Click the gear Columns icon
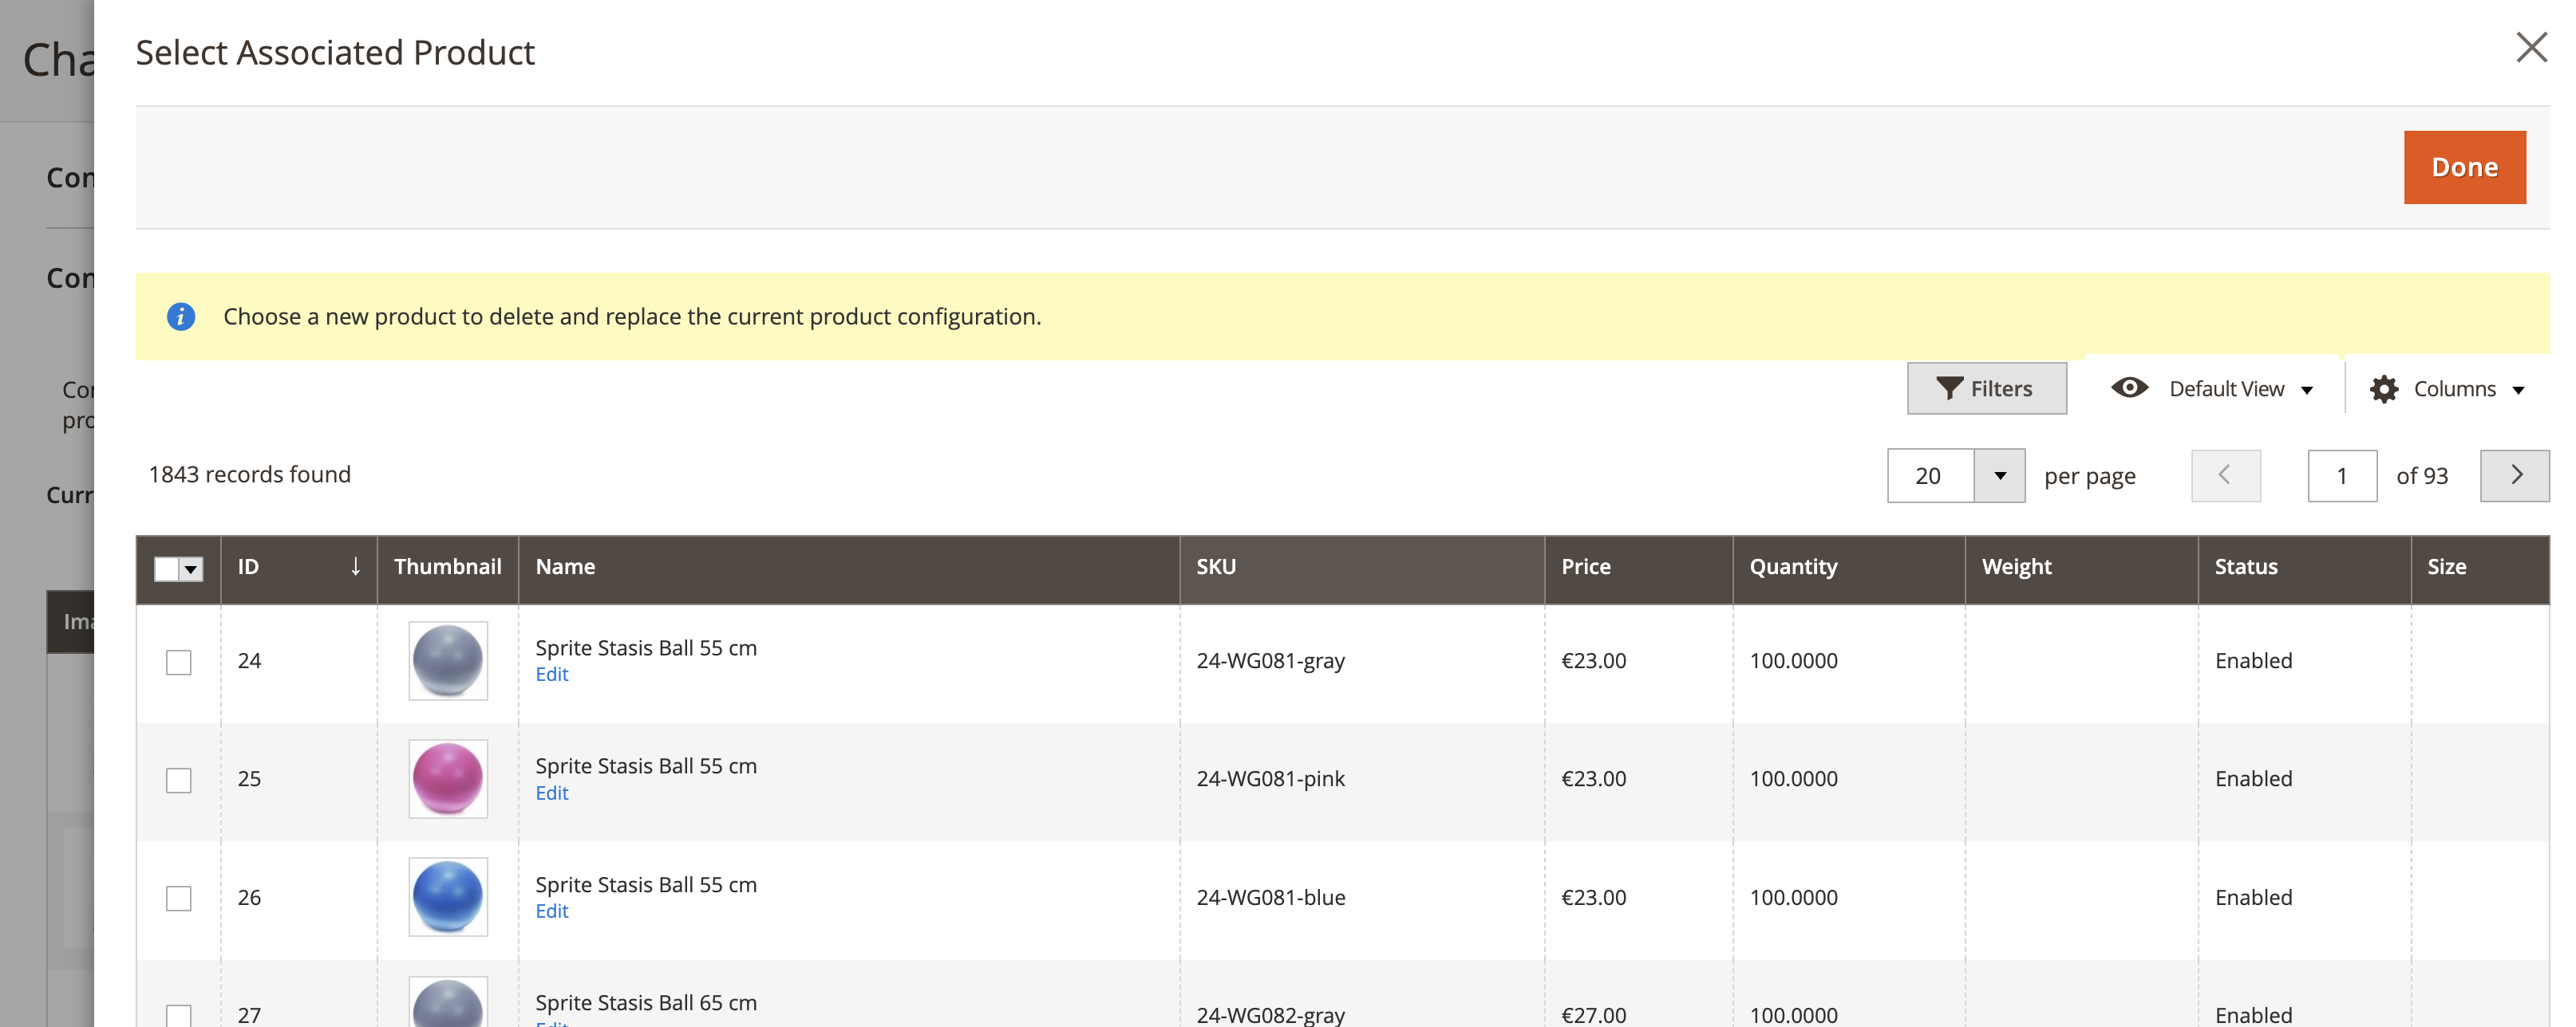 (x=2384, y=388)
